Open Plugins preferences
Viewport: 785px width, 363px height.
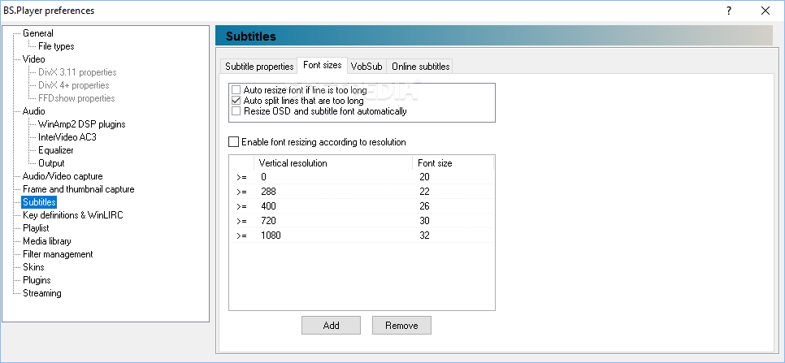tap(37, 280)
